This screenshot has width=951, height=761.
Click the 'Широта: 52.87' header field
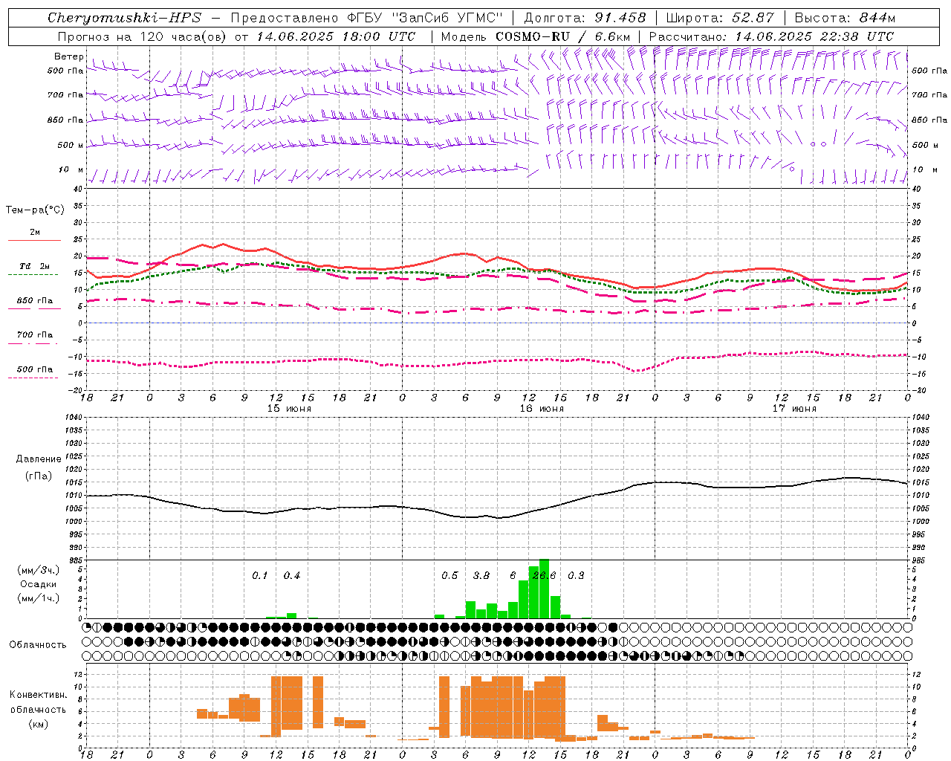720,18
